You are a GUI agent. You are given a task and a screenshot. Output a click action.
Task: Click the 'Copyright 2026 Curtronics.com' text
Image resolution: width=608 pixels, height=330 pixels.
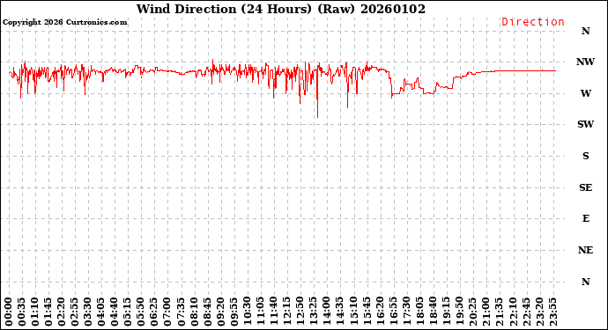click(x=64, y=22)
